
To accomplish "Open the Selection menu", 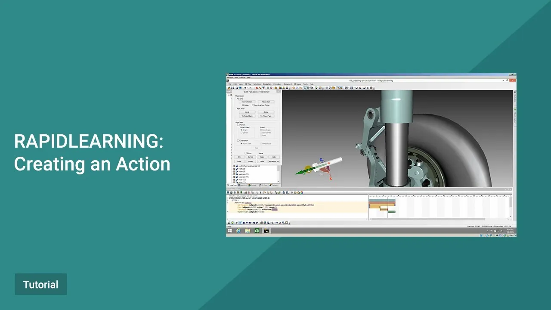I will coord(257,84).
